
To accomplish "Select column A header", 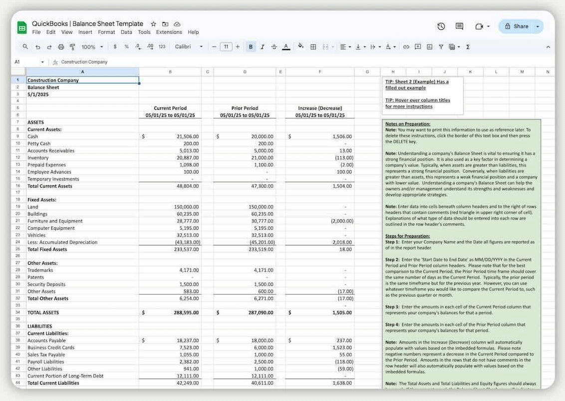I will [x=82, y=72].
